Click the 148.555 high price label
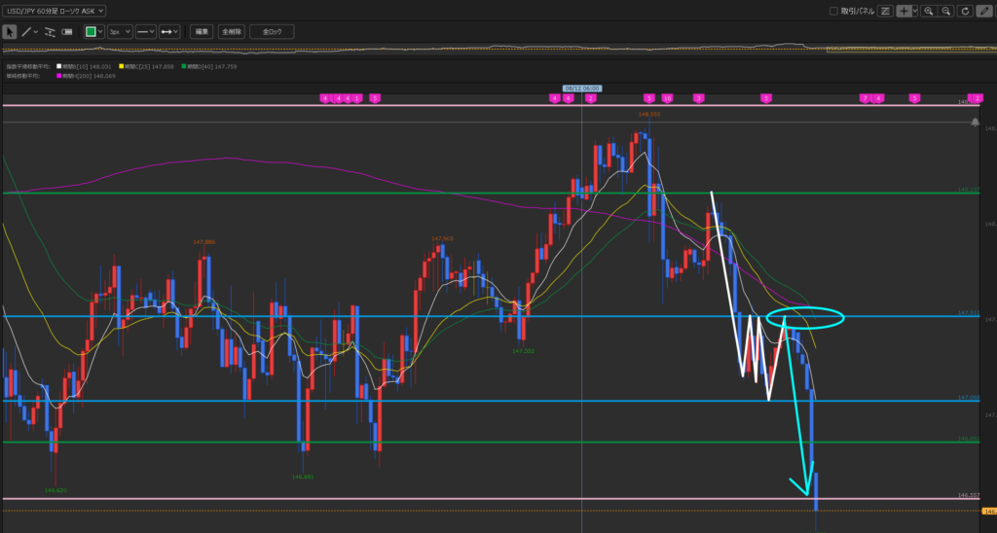This screenshot has width=997, height=533. tap(649, 115)
